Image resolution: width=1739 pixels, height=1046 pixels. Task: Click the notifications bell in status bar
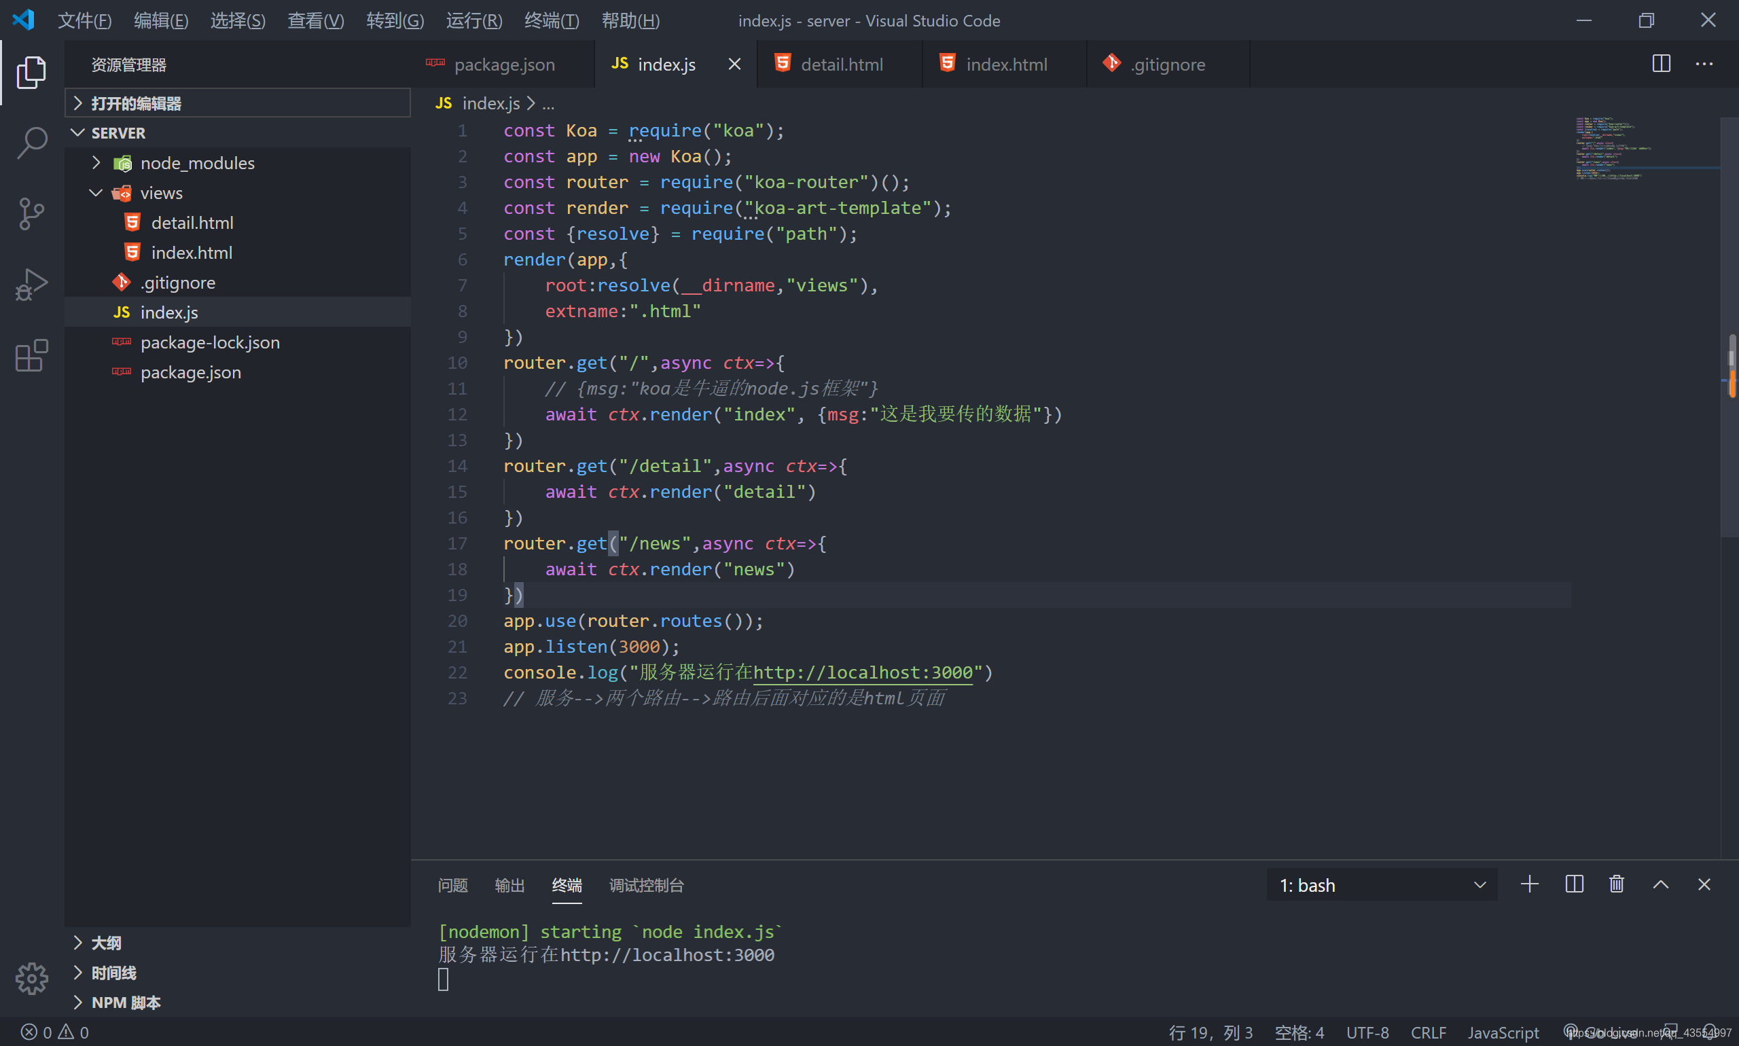tap(1709, 1032)
